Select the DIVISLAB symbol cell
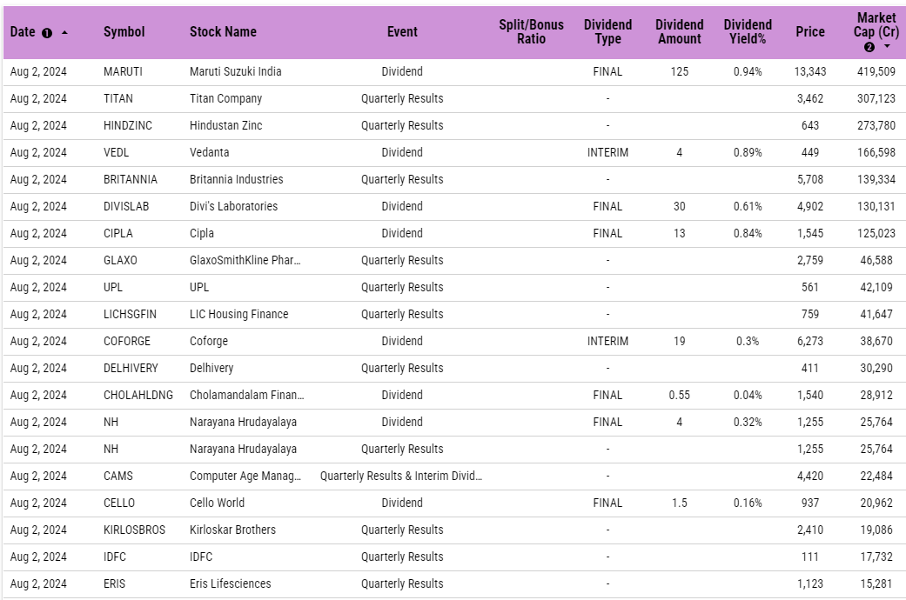This screenshot has width=906, height=600. pyautogui.click(x=126, y=206)
